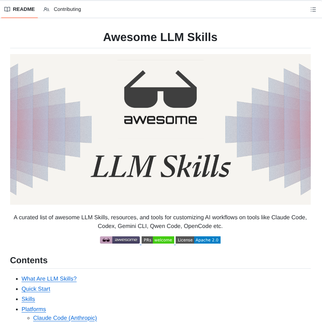
Task: Click the LLM Skills banner image
Action: click(160, 129)
